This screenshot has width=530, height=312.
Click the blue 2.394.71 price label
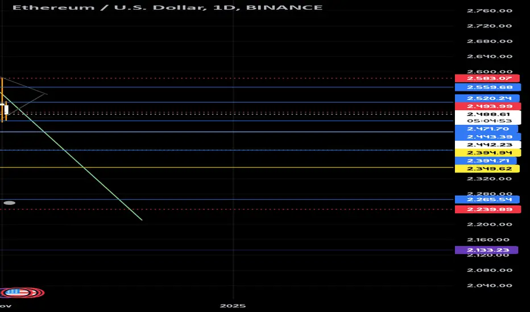click(x=486, y=161)
